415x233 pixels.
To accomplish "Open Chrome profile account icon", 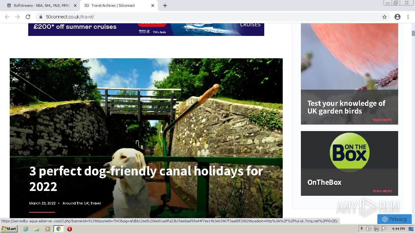I will click(397, 17).
